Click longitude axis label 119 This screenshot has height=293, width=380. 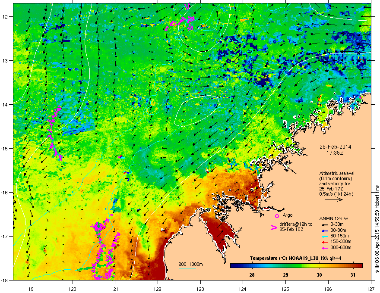click(x=30, y=289)
